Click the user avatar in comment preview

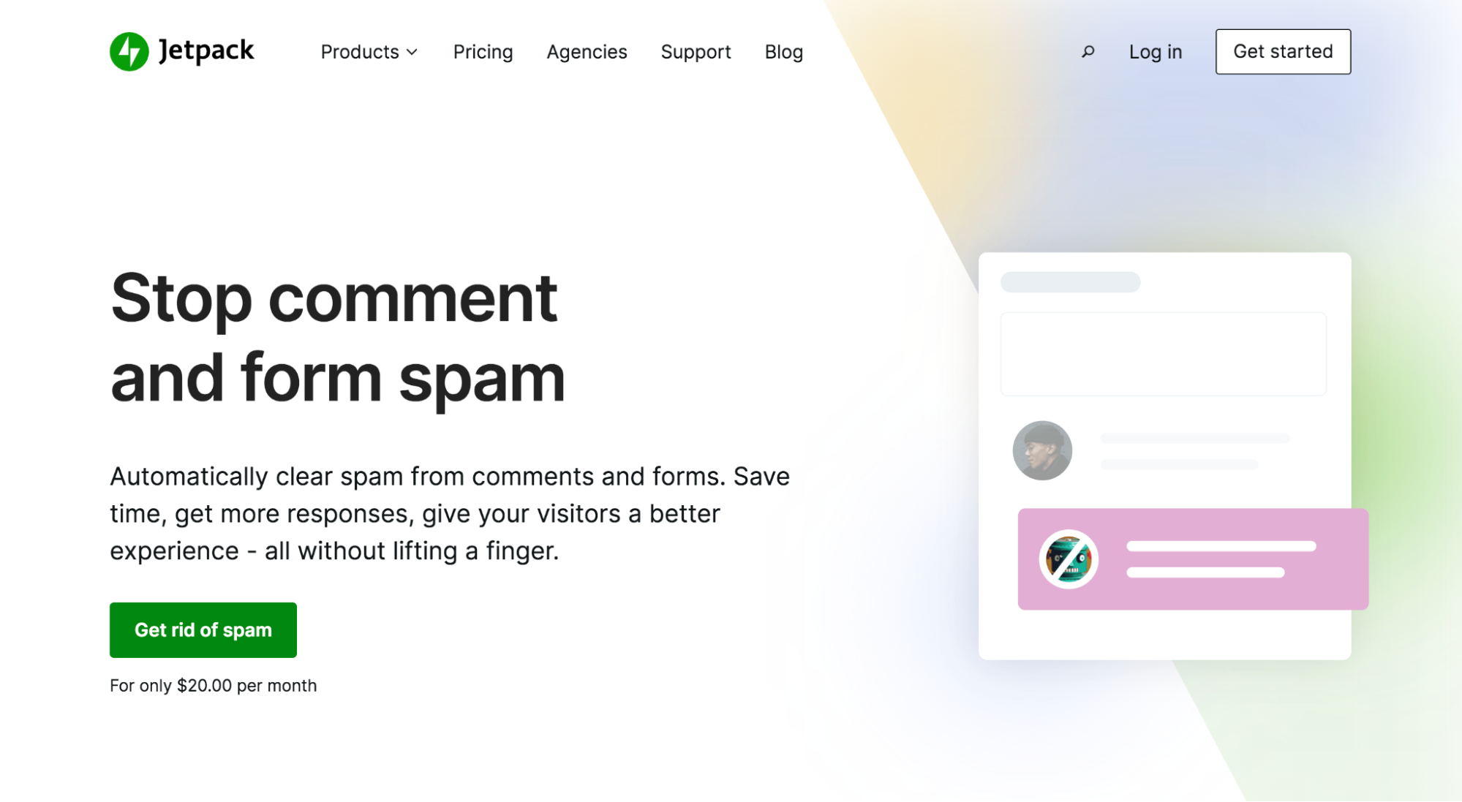click(x=1041, y=451)
